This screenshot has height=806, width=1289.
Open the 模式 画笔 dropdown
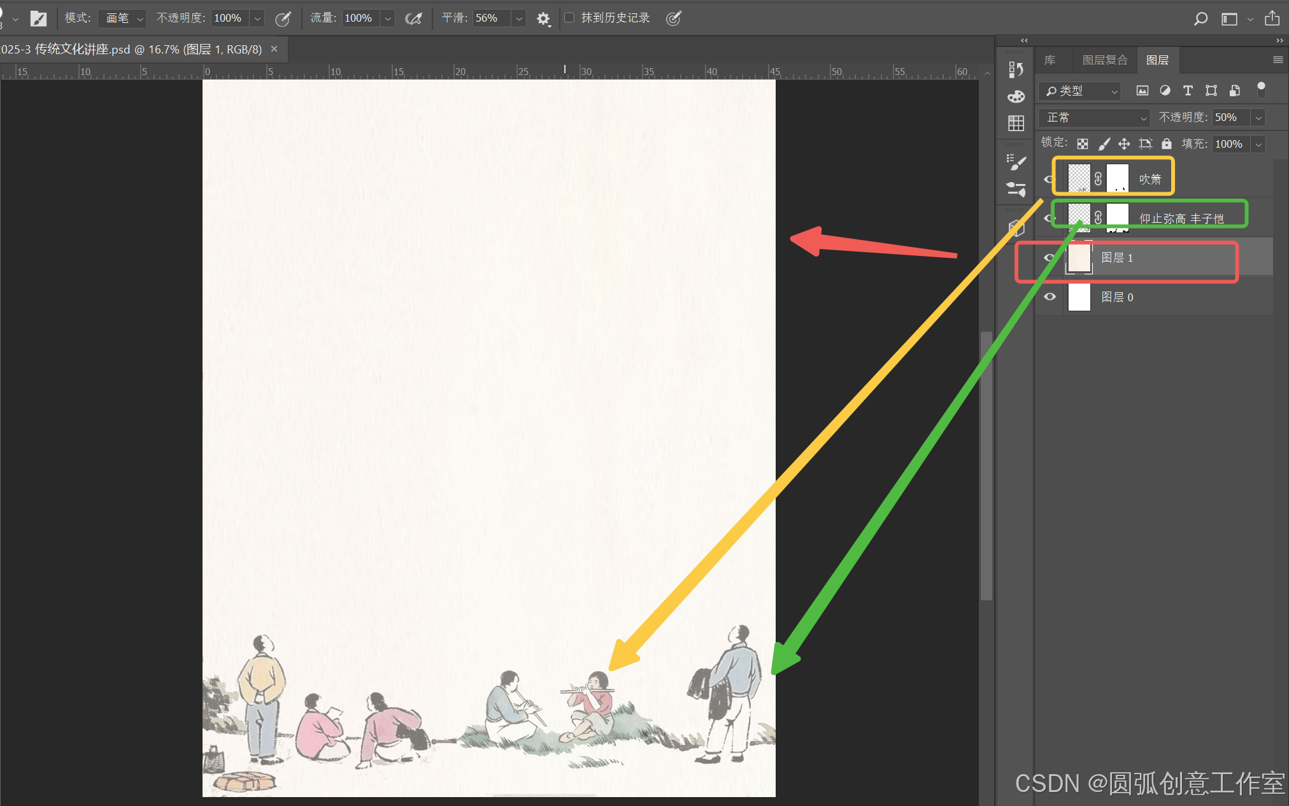[x=122, y=18]
